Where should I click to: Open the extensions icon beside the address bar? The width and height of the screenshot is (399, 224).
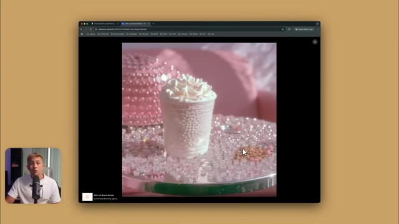point(289,29)
